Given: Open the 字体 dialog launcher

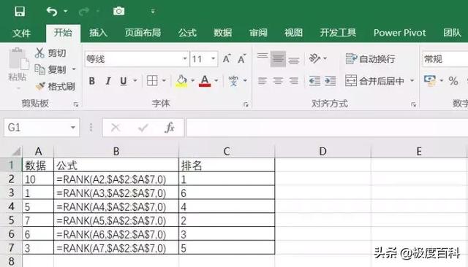Looking at the screenshot, I should pos(246,104).
